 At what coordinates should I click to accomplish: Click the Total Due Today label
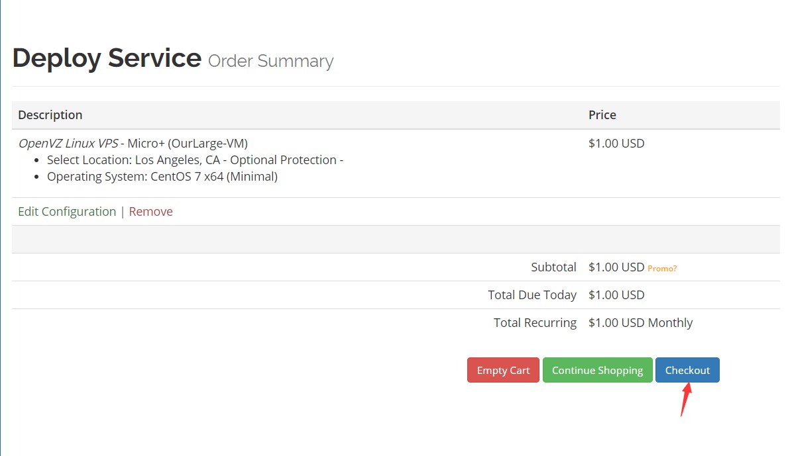pos(532,295)
